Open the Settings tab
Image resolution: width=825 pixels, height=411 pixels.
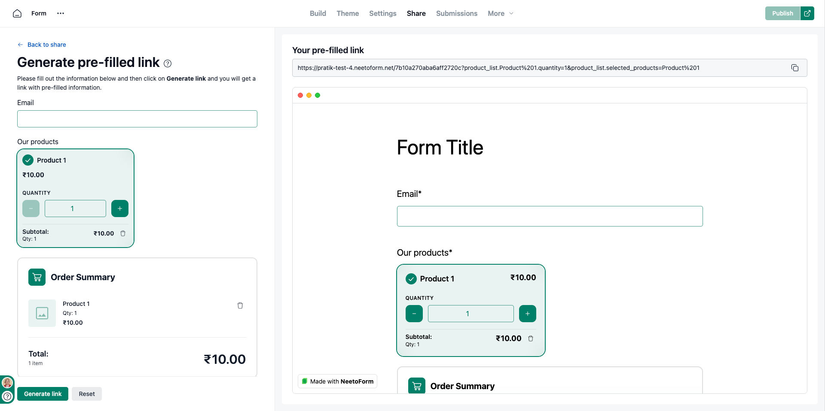tap(383, 13)
